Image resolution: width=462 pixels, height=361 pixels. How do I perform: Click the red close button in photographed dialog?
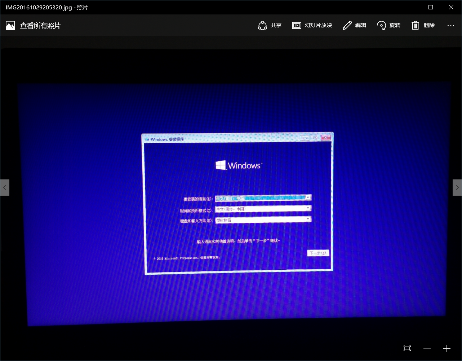(x=326, y=138)
